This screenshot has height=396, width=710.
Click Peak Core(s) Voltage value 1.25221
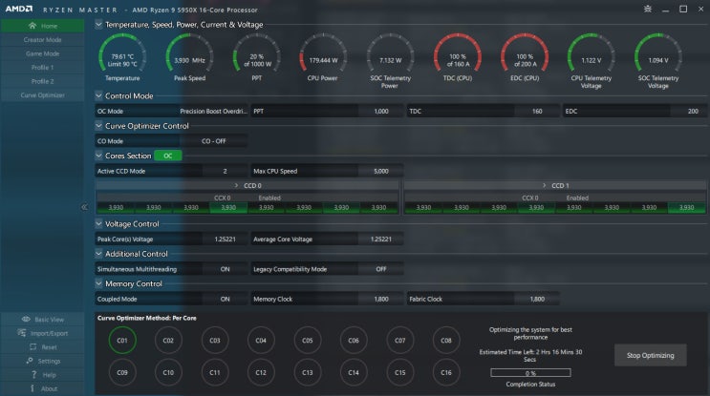(226, 240)
